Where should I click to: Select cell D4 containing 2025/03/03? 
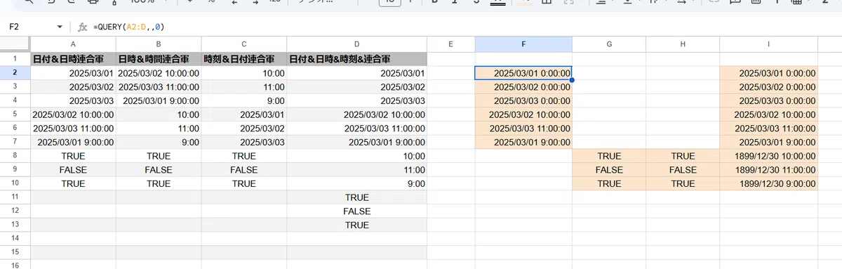pos(356,100)
